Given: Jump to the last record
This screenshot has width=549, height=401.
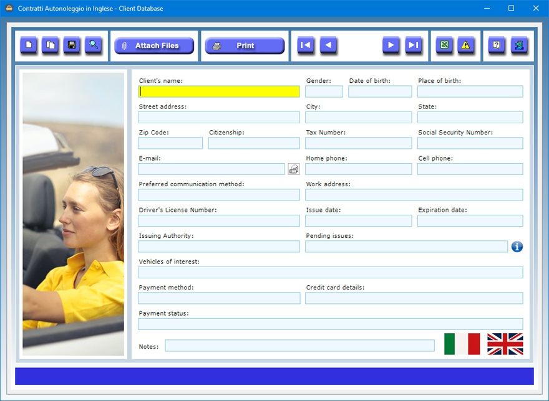Looking at the screenshot, I should pos(413,45).
